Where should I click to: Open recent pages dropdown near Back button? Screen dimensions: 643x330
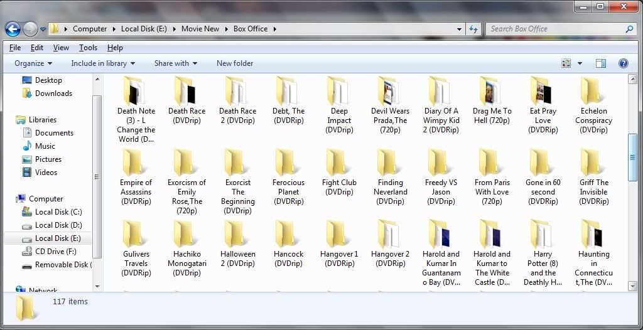(x=43, y=29)
